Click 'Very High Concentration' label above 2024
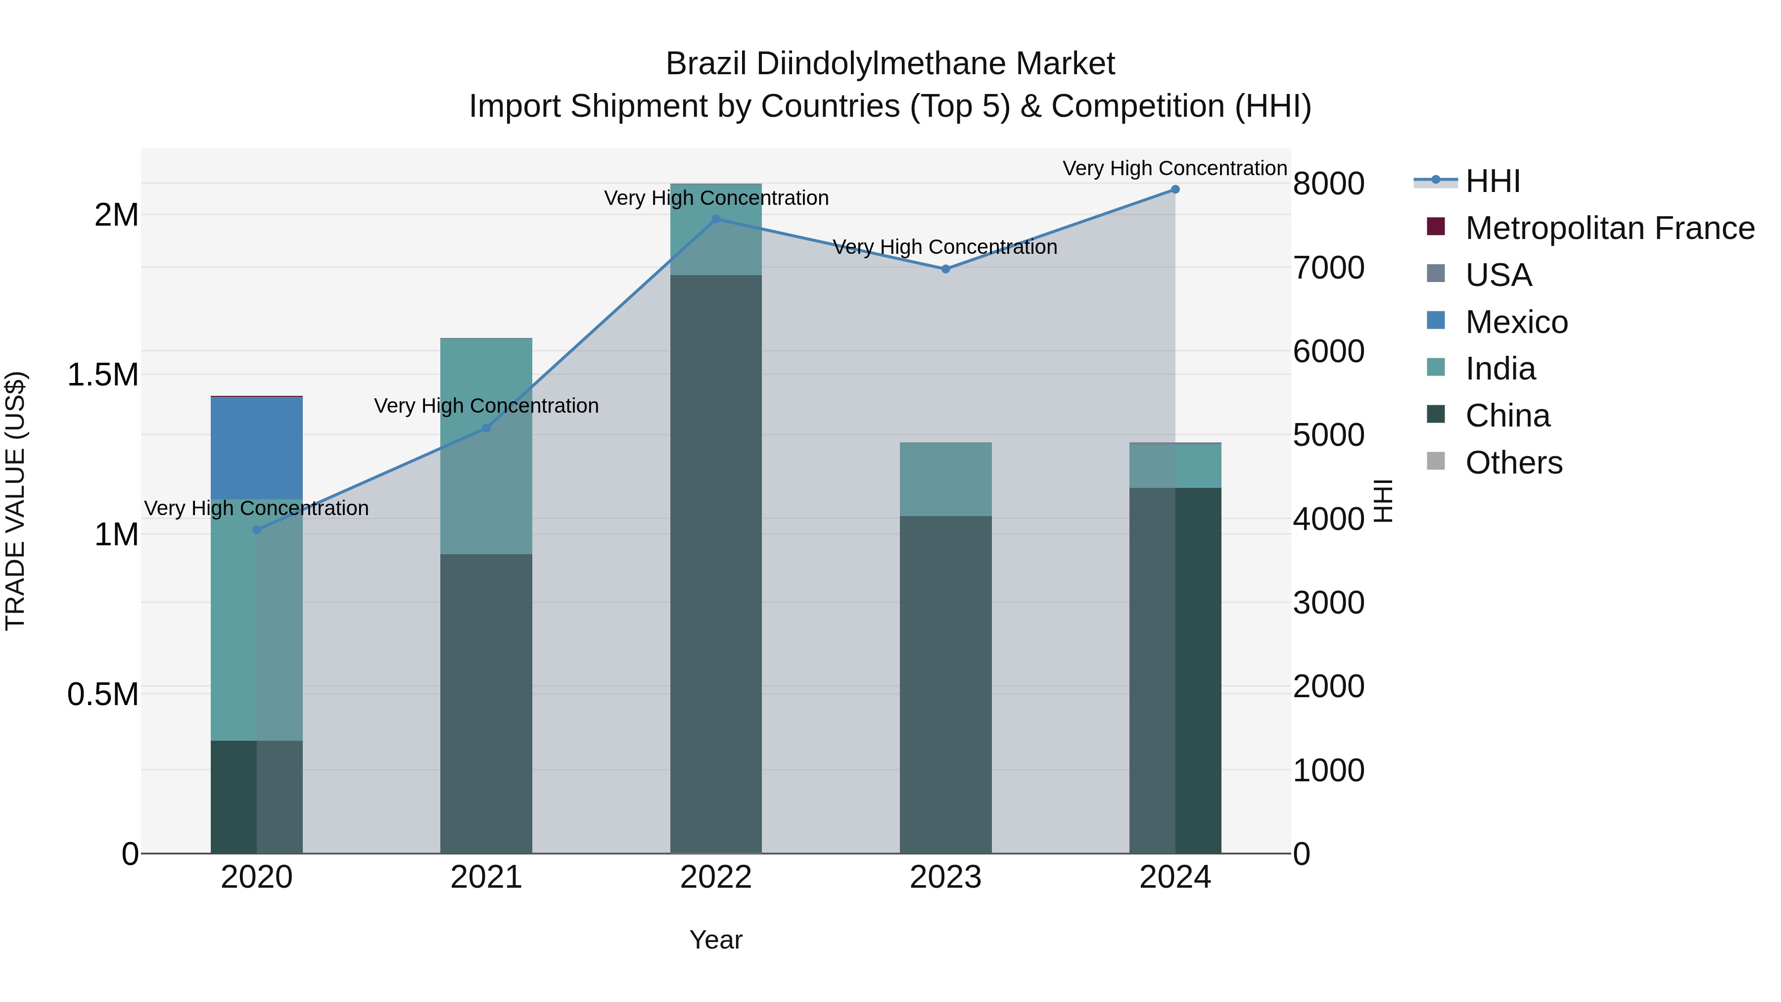The height and width of the screenshot is (1002, 1781). 1174,168
